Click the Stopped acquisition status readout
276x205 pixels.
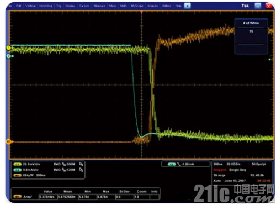(x=220, y=170)
